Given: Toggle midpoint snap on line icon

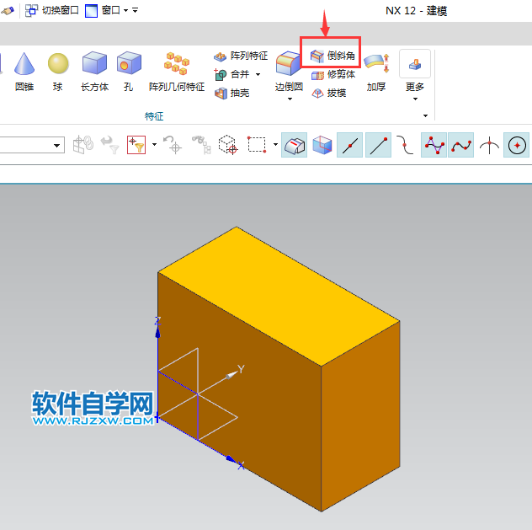Looking at the screenshot, I should 350,145.
